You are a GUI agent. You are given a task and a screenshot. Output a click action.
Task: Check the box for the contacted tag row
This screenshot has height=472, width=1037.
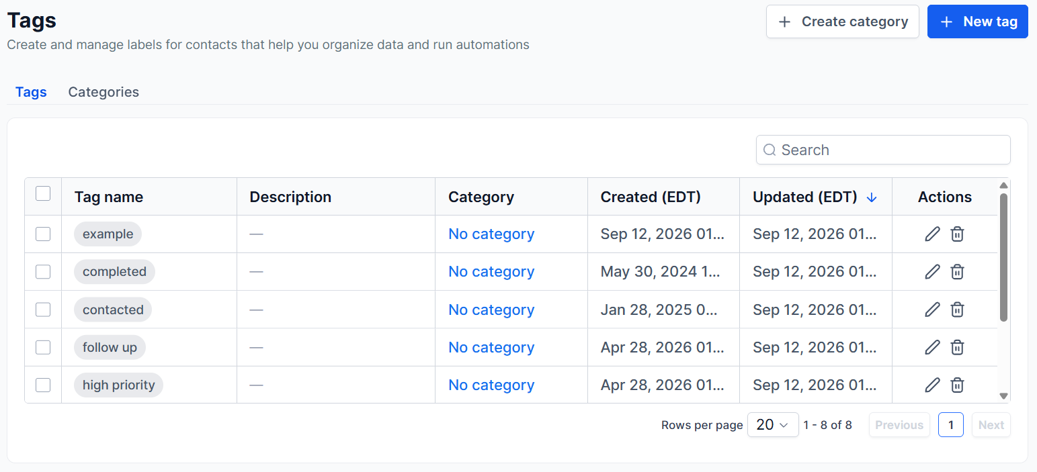pyautogui.click(x=43, y=310)
